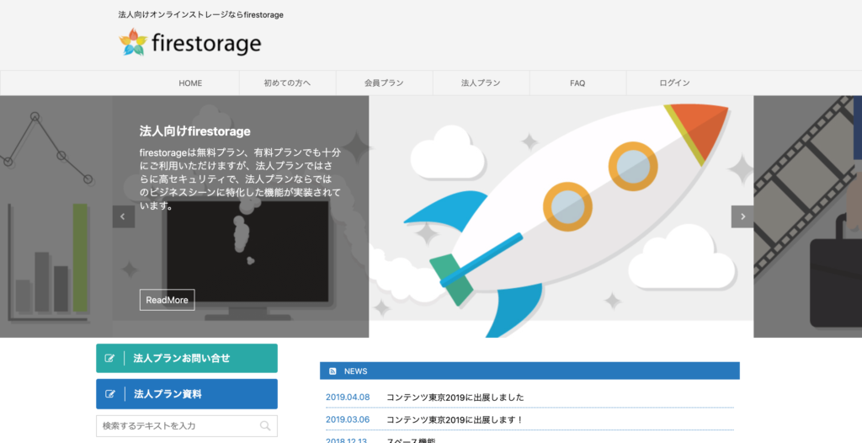
Task: Open the ログイン menu item
Action: [674, 83]
